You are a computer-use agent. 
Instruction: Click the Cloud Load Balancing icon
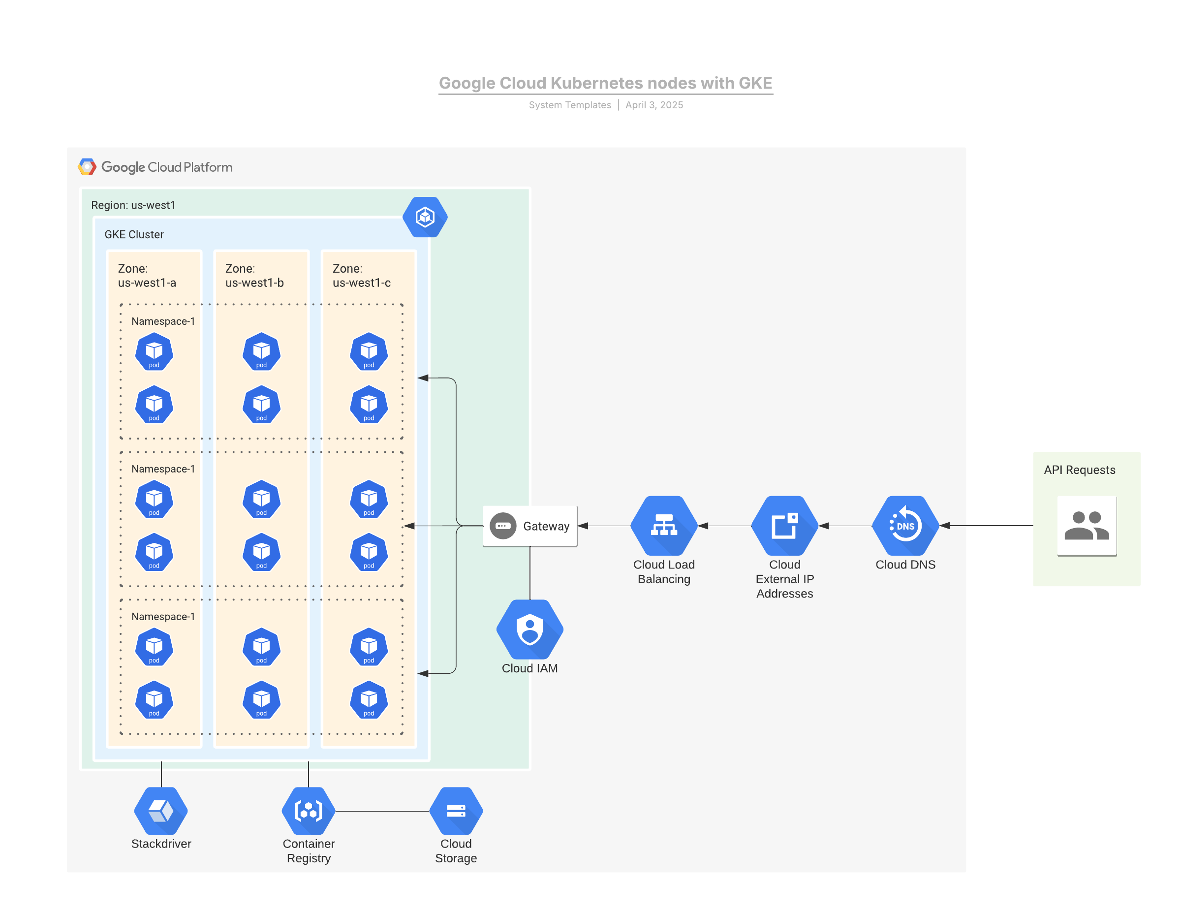pos(663,525)
